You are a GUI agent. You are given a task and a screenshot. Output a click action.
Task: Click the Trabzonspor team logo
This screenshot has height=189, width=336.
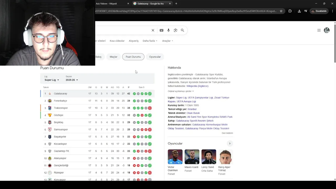(50, 108)
